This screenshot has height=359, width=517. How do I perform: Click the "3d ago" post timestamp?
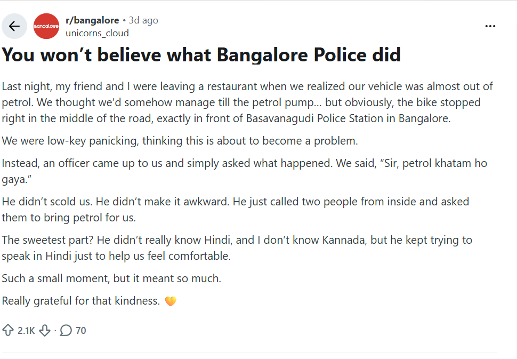tap(143, 20)
